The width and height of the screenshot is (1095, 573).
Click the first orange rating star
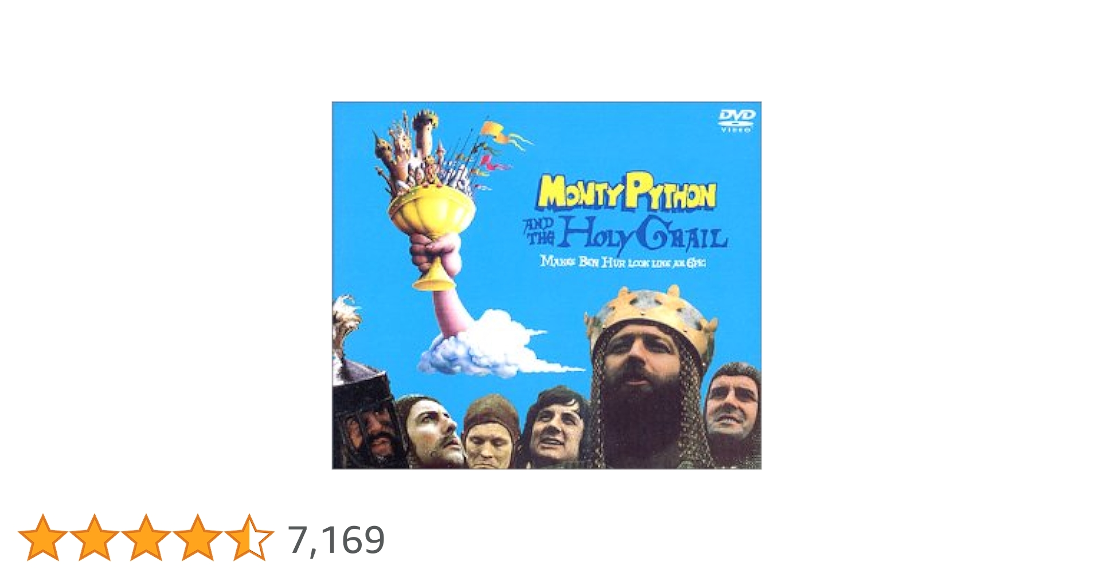tap(43, 537)
